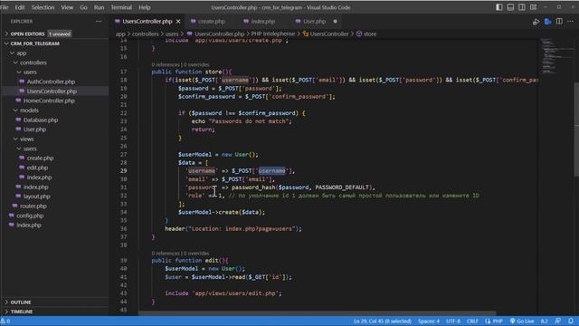Close the UsersController.php tab
Viewport: 579px width, 326px height.
[178, 22]
